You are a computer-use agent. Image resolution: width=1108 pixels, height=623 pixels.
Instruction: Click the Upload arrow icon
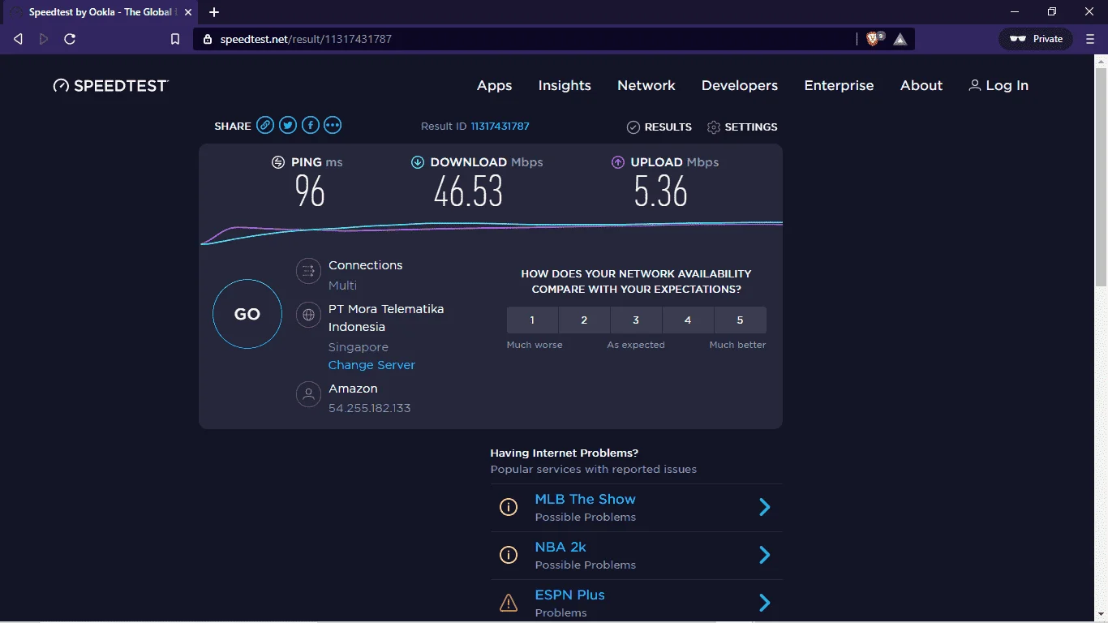click(618, 162)
